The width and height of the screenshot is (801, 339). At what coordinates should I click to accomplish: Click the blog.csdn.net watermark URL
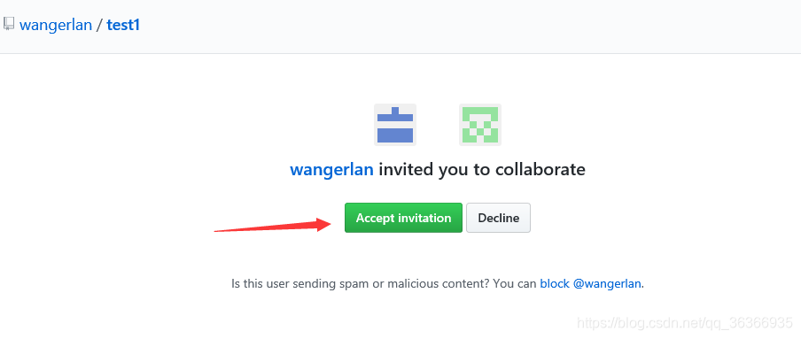point(685,323)
